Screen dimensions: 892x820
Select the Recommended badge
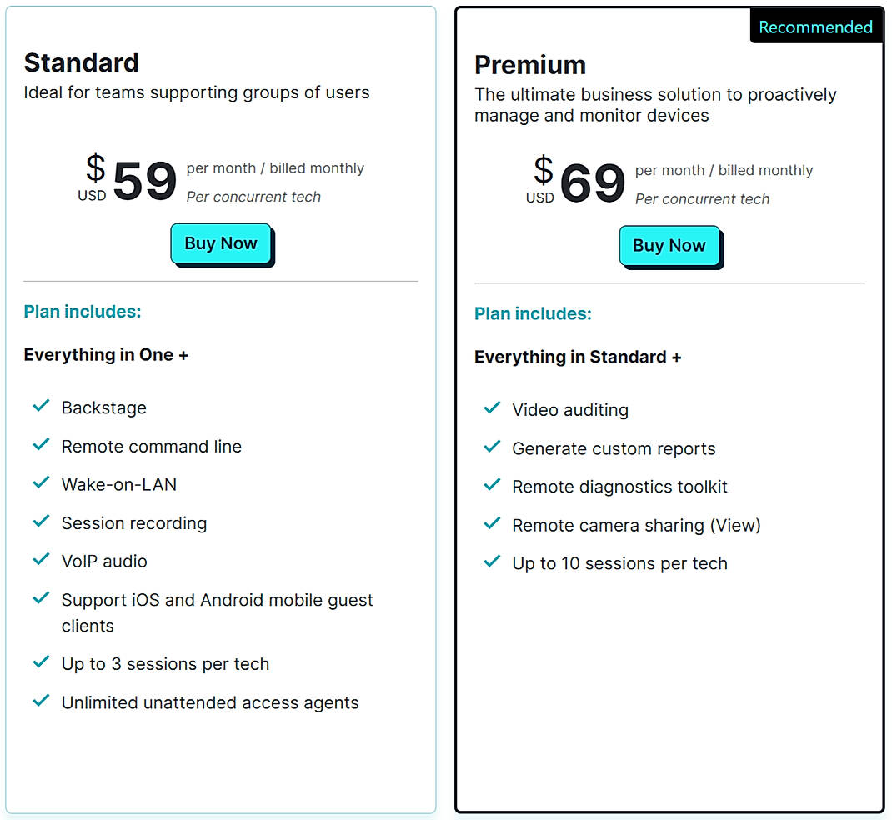[x=815, y=26]
